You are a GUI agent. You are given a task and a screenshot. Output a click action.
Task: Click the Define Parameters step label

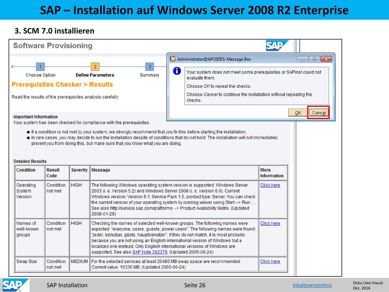pos(95,75)
